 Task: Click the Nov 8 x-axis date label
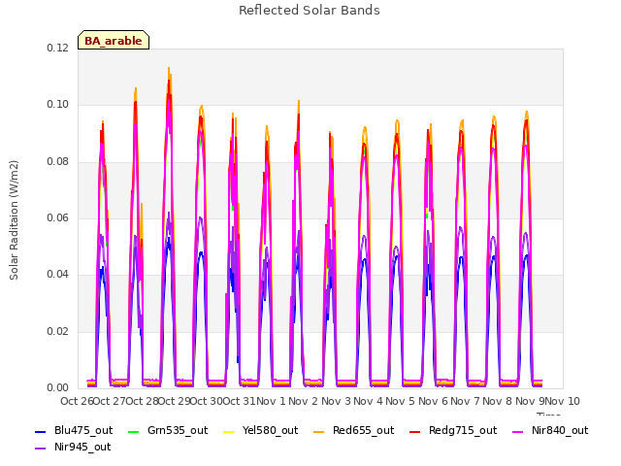coord(498,401)
